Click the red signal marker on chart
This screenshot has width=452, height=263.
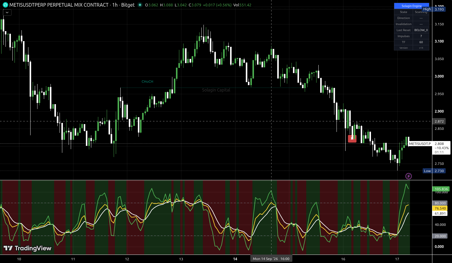click(x=352, y=139)
